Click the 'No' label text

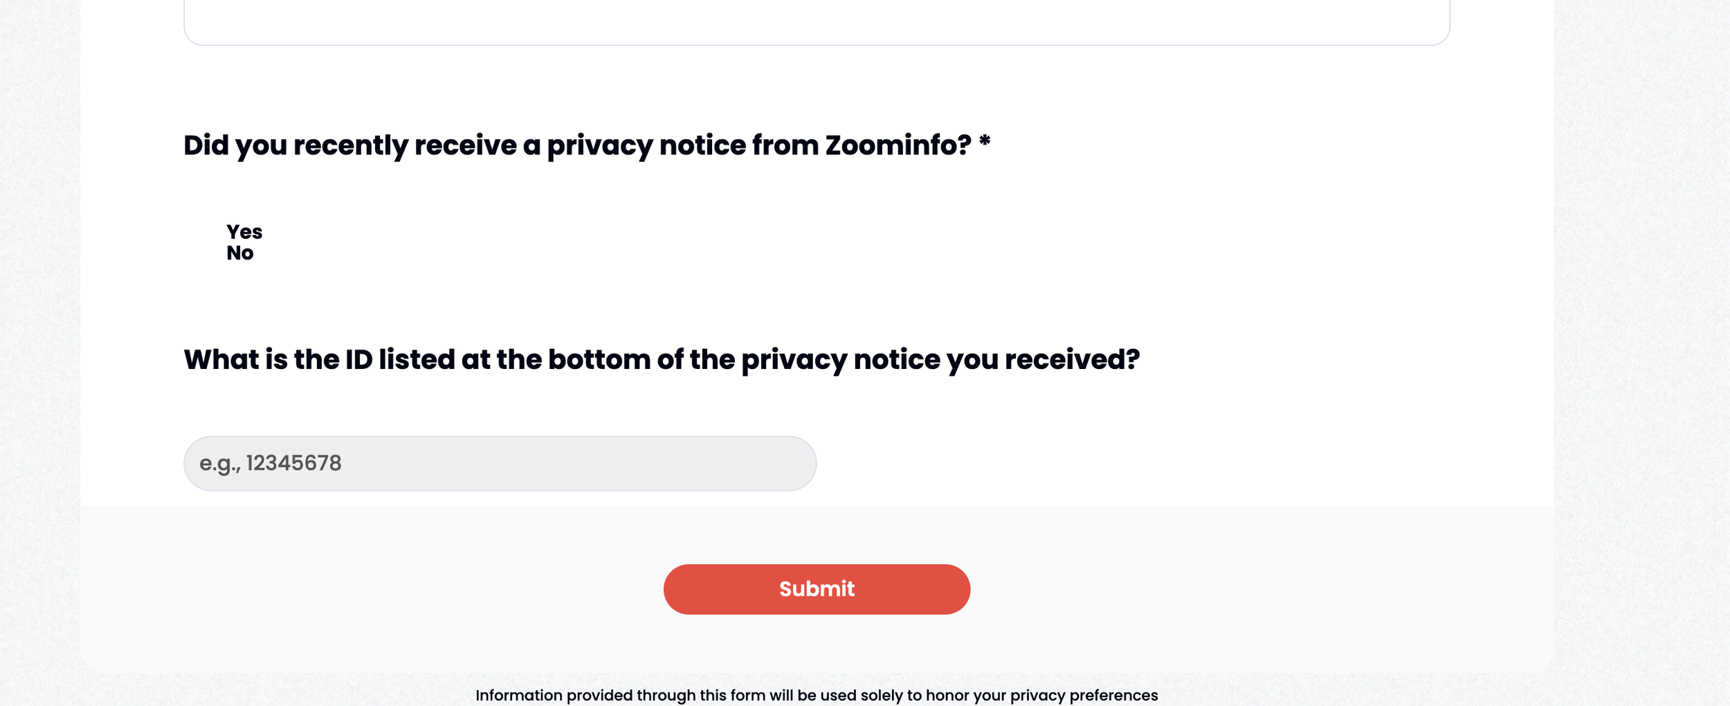(239, 253)
